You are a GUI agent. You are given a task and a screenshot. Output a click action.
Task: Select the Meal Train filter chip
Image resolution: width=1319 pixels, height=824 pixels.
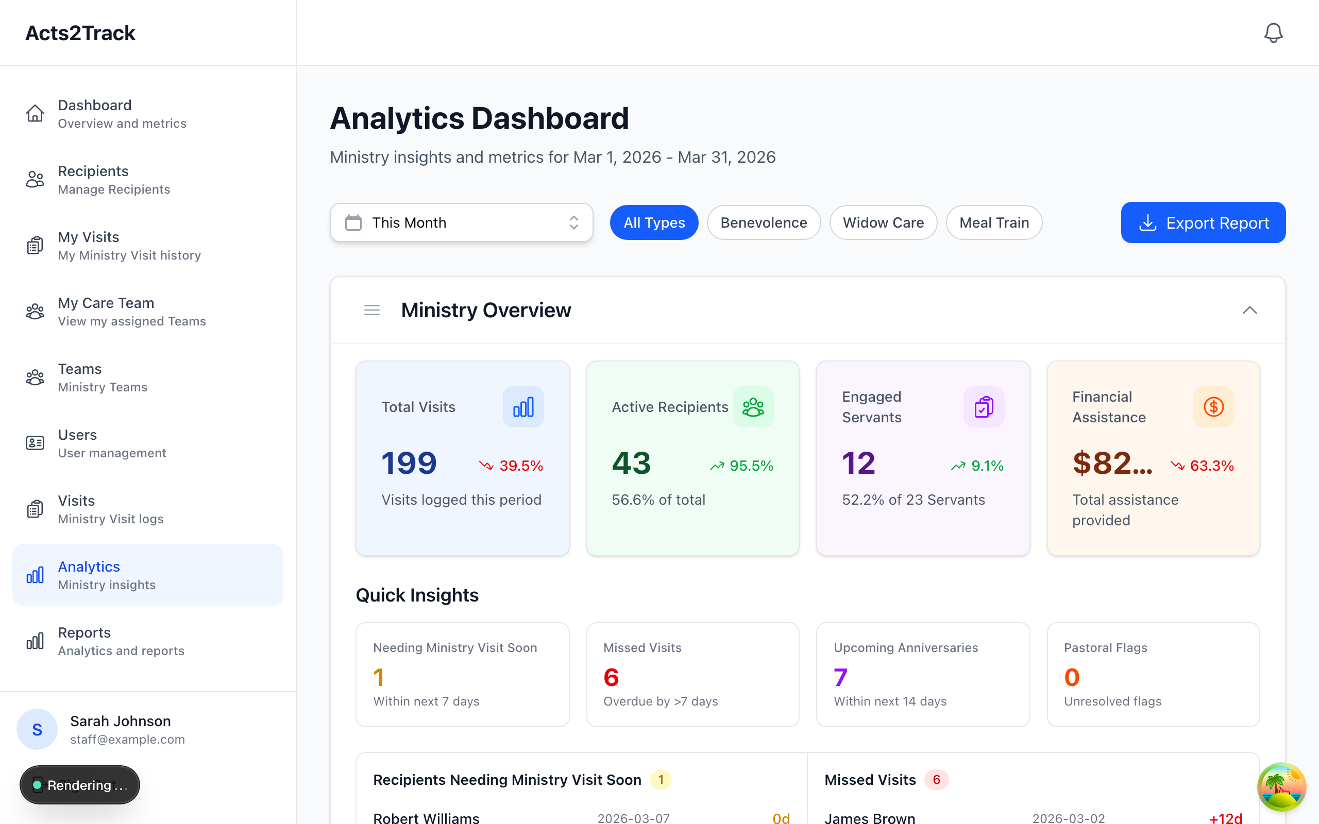(x=993, y=222)
